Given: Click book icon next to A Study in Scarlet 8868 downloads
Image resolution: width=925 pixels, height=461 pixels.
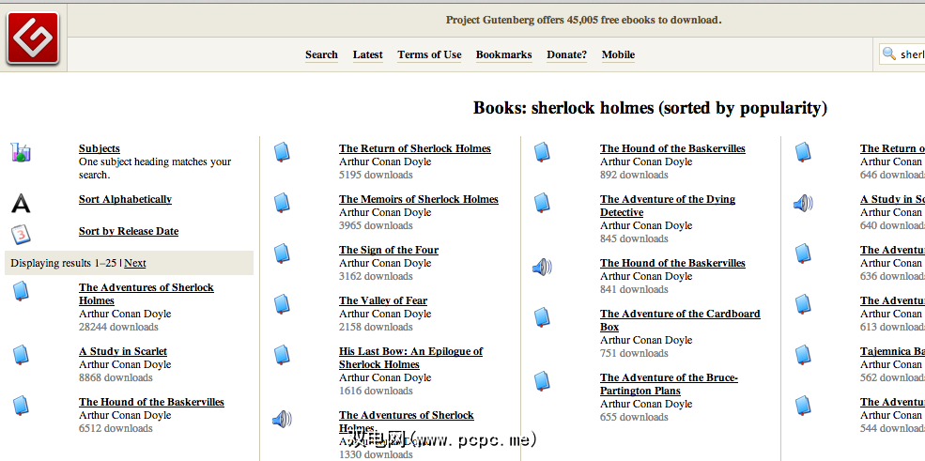Looking at the screenshot, I should (21, 355).
